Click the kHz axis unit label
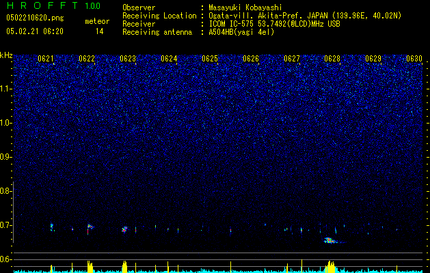The height and width of the screenshot is (273, 430). click(x=6, y=55)
